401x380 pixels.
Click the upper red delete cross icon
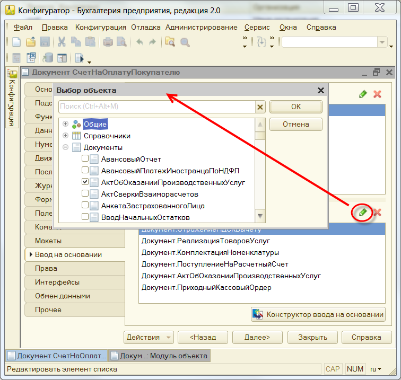point(377,94)
